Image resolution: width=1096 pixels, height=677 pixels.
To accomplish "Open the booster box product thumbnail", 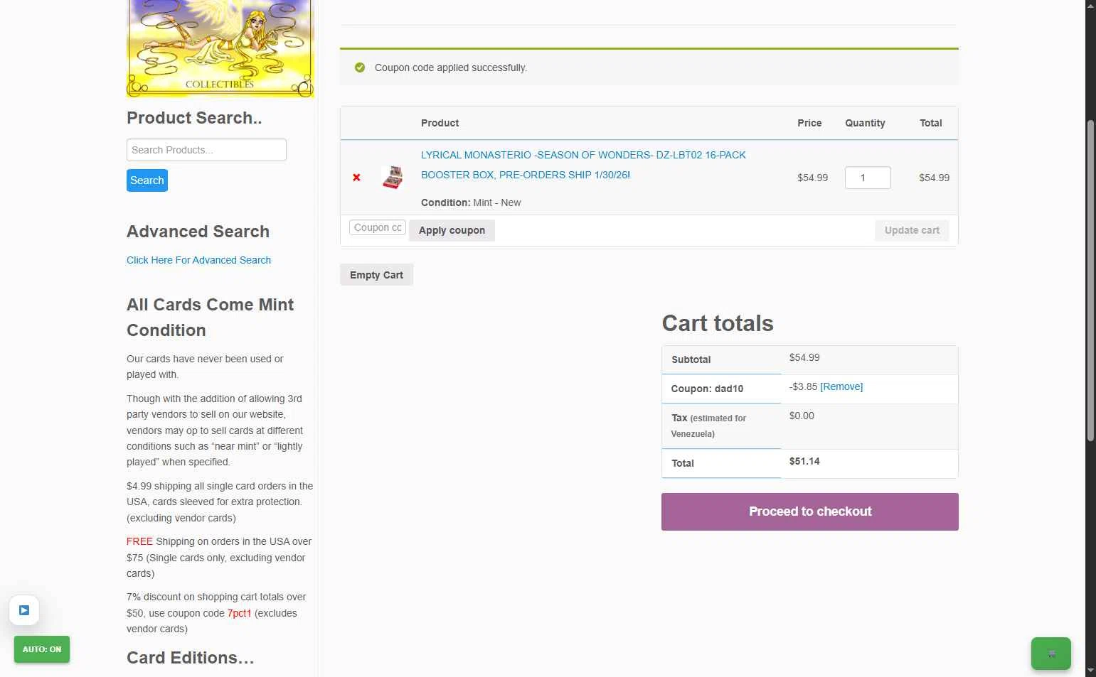I will (393, 178).
